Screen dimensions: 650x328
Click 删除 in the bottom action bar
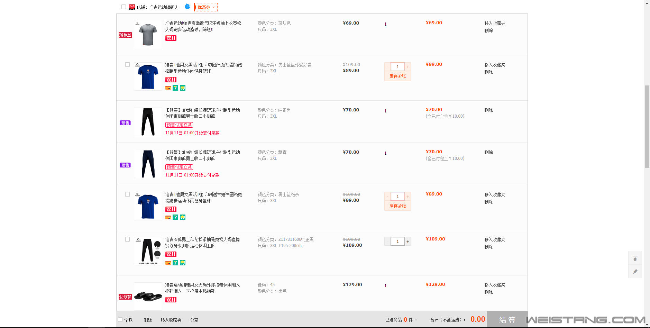click(x=148, y=320)
